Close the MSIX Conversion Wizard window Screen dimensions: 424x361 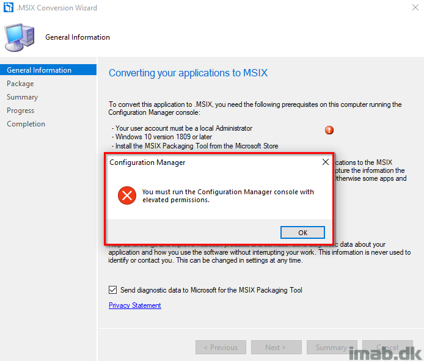point(415,7)
